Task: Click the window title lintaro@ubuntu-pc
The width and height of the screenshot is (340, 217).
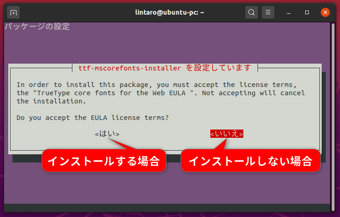Action: [x=170, y=12]
